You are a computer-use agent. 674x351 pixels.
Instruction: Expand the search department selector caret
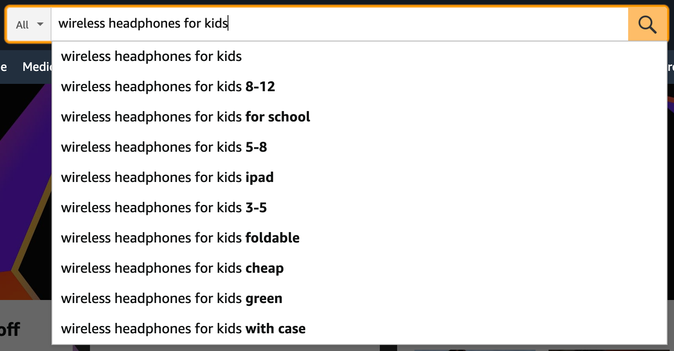(39, 25)
